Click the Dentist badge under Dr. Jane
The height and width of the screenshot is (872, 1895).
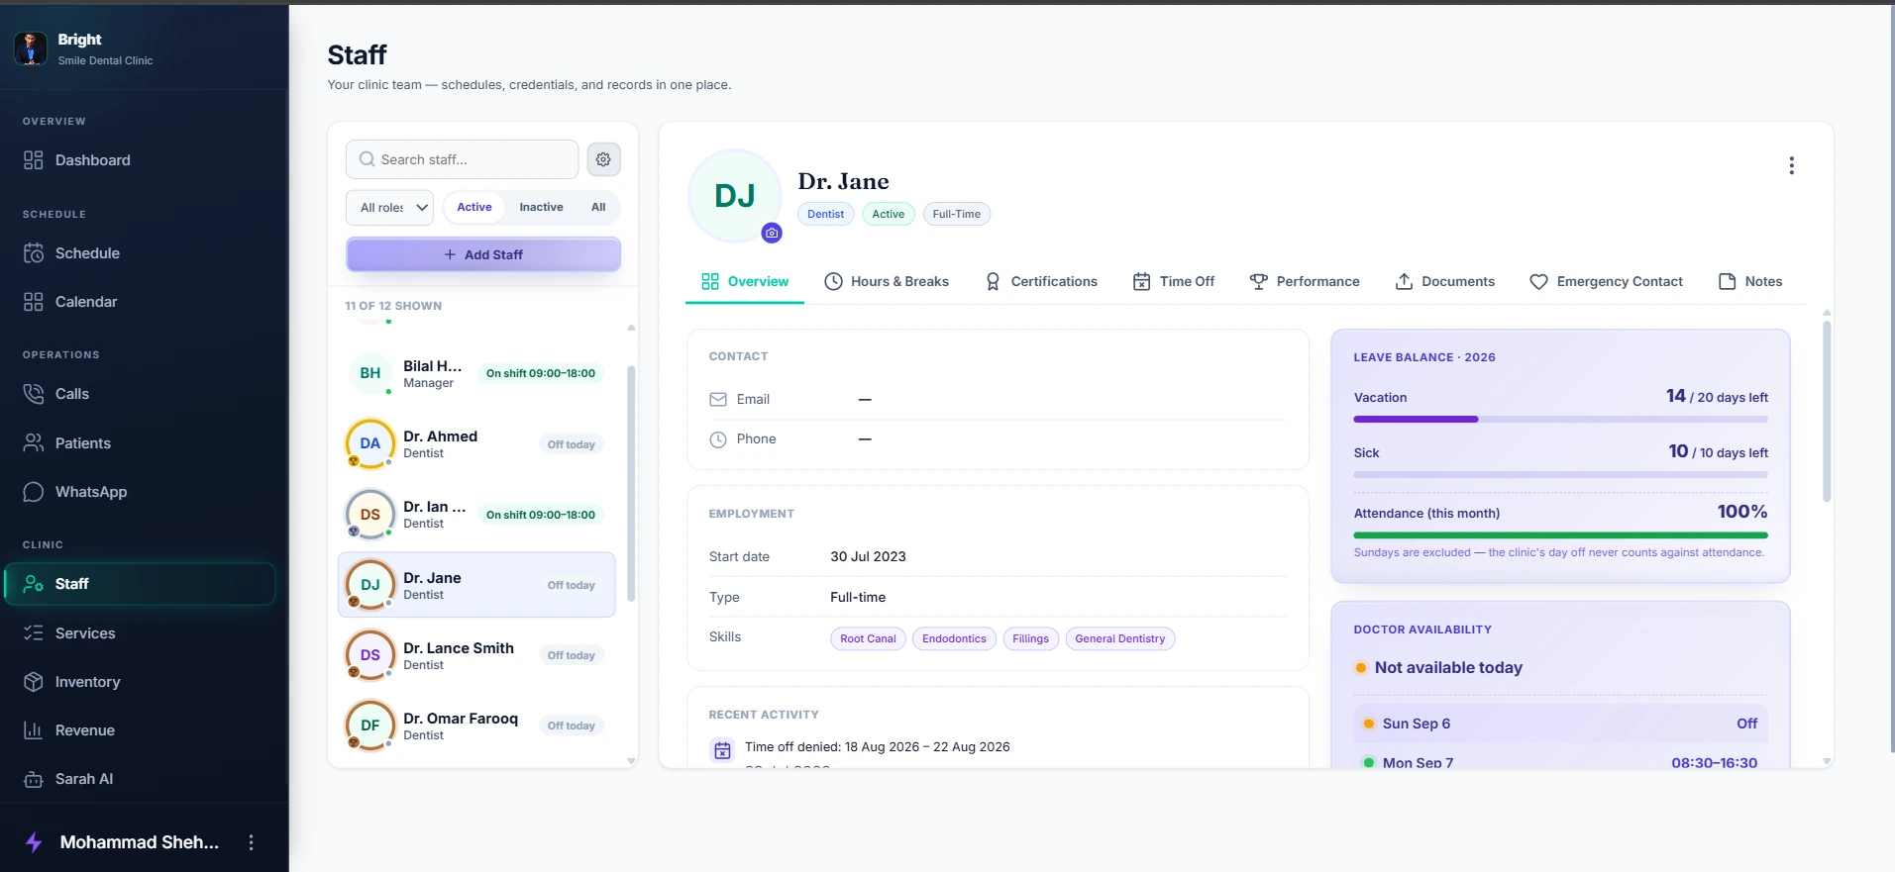826,214
